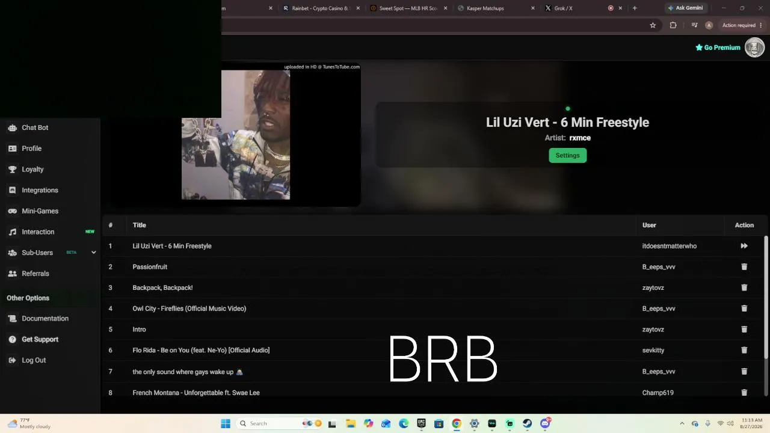Click the Profile card icon
Screen dimensions: 770x433
coord(12,149)
